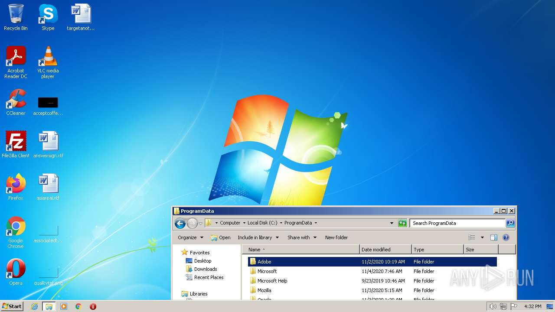Viewport: 555px width, 312px height.
Task: Select asiareal.rtf document icon
Action: point(48,187)
